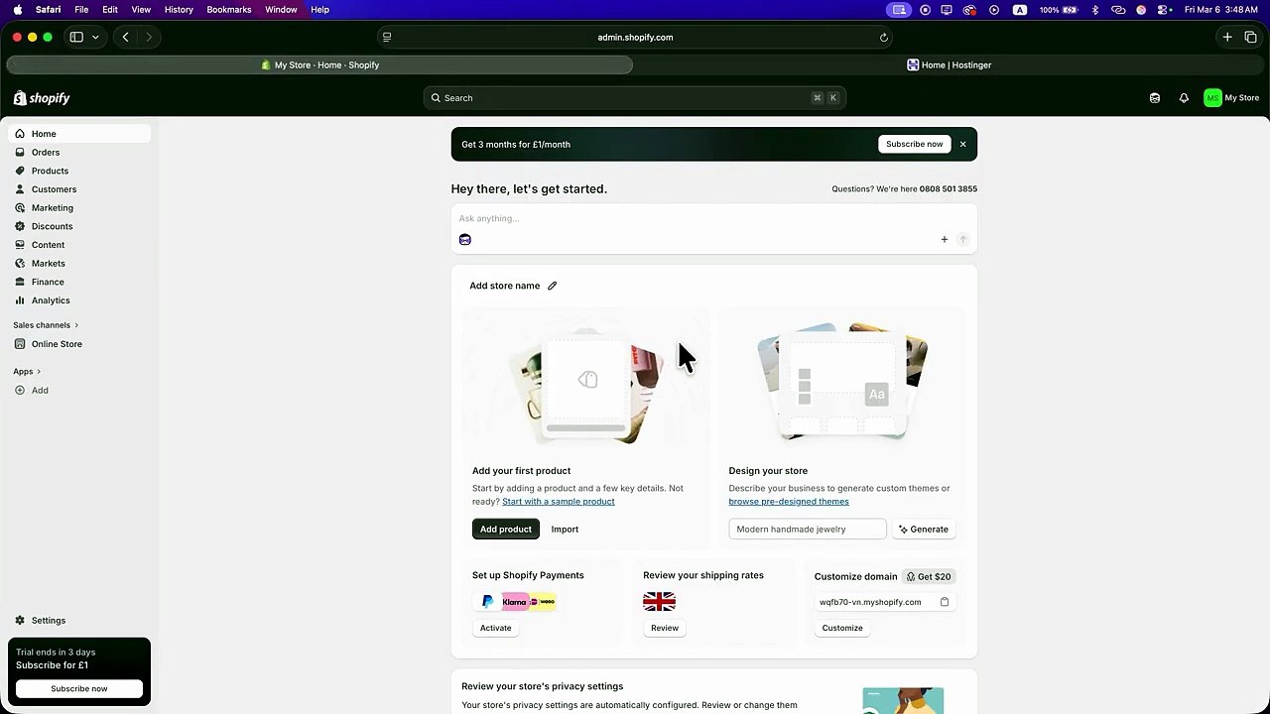Click plus attach icon in Ask box
Screen dimensions: 1270x714
[x=945, y=239]
